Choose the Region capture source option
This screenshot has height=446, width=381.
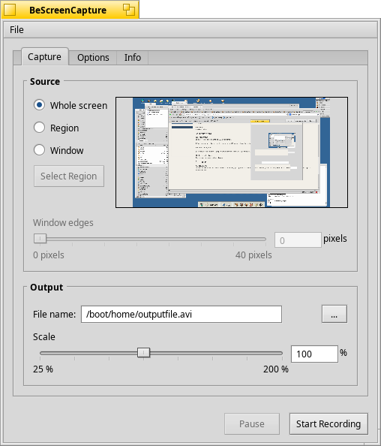coord(39,128)
